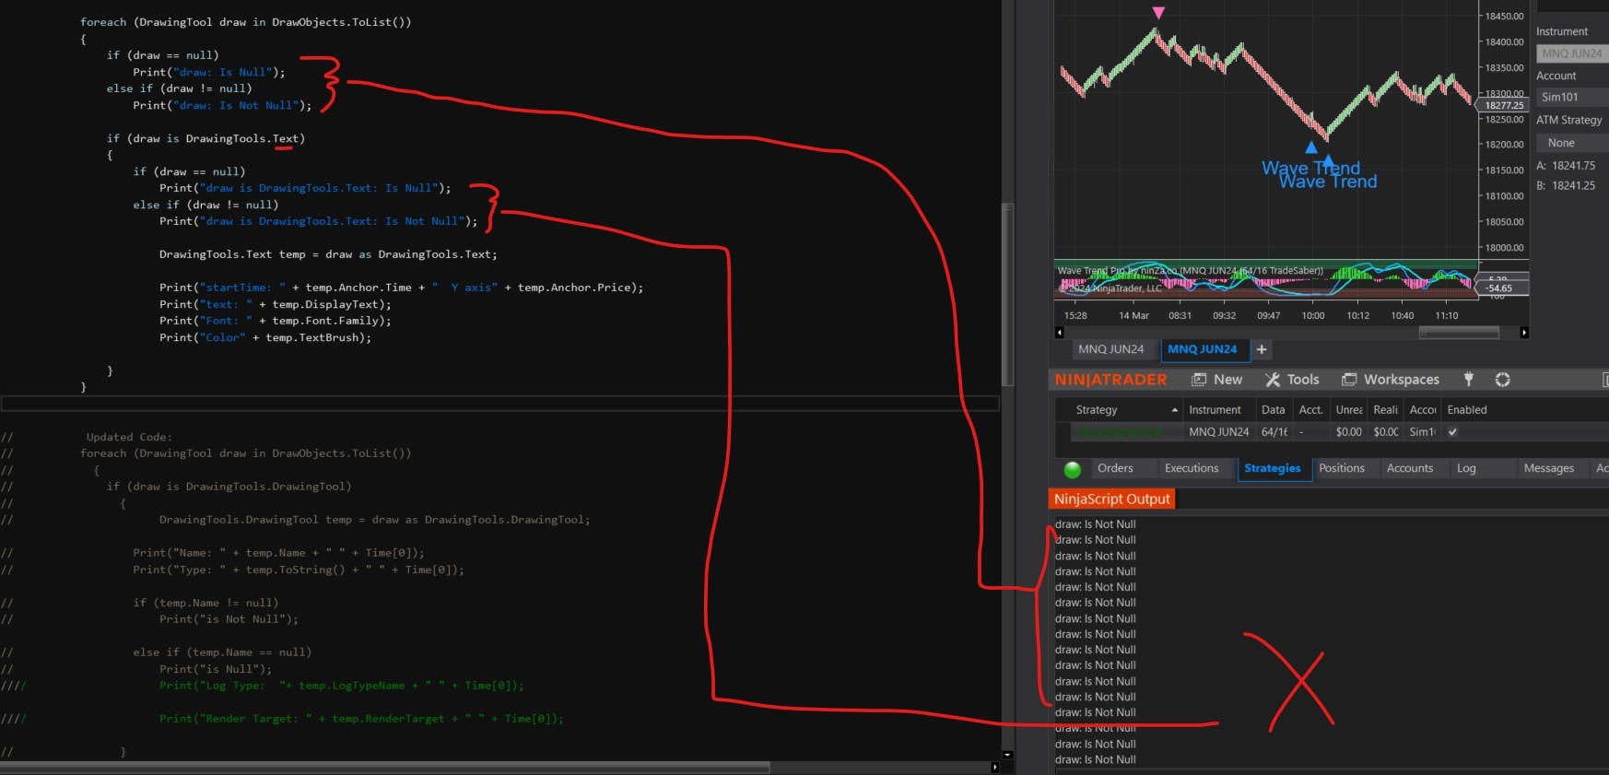
Task: Click the code editor's horizontal scroll-right arrow
Action: pyautogui.click(x=994, y=767)
